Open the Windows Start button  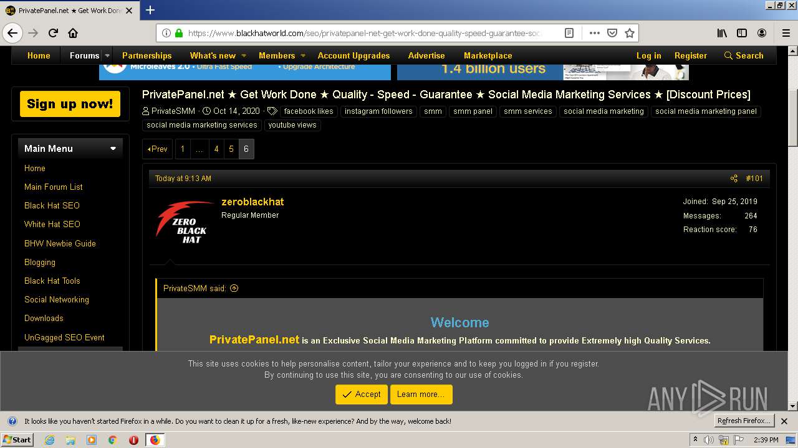17,440
